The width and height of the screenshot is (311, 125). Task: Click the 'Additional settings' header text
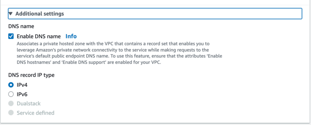pyautogui.click(x=39, y=14)
